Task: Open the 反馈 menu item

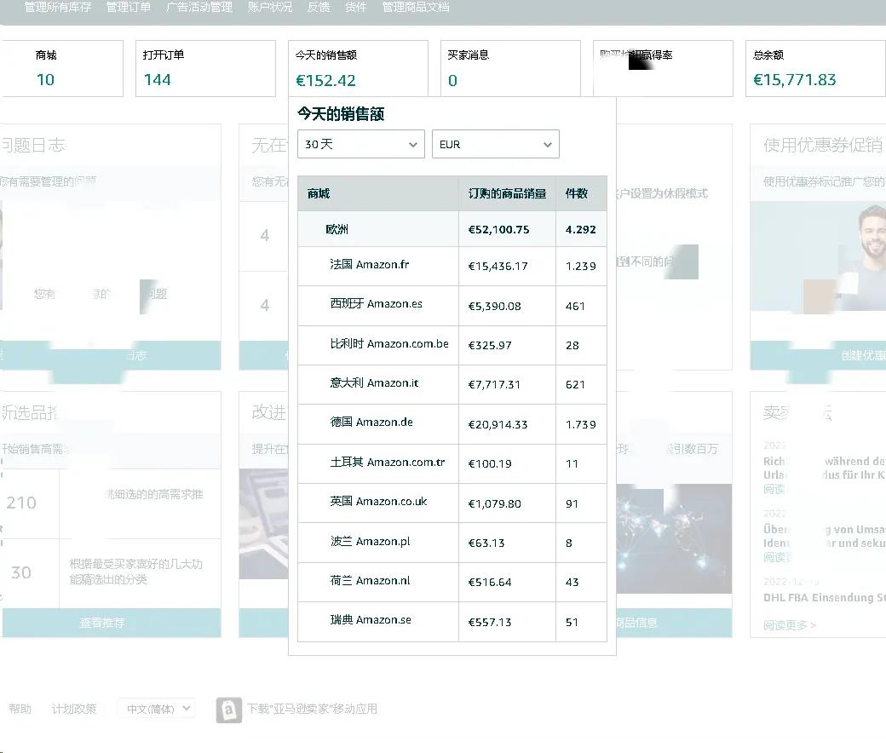Action: 317,9
